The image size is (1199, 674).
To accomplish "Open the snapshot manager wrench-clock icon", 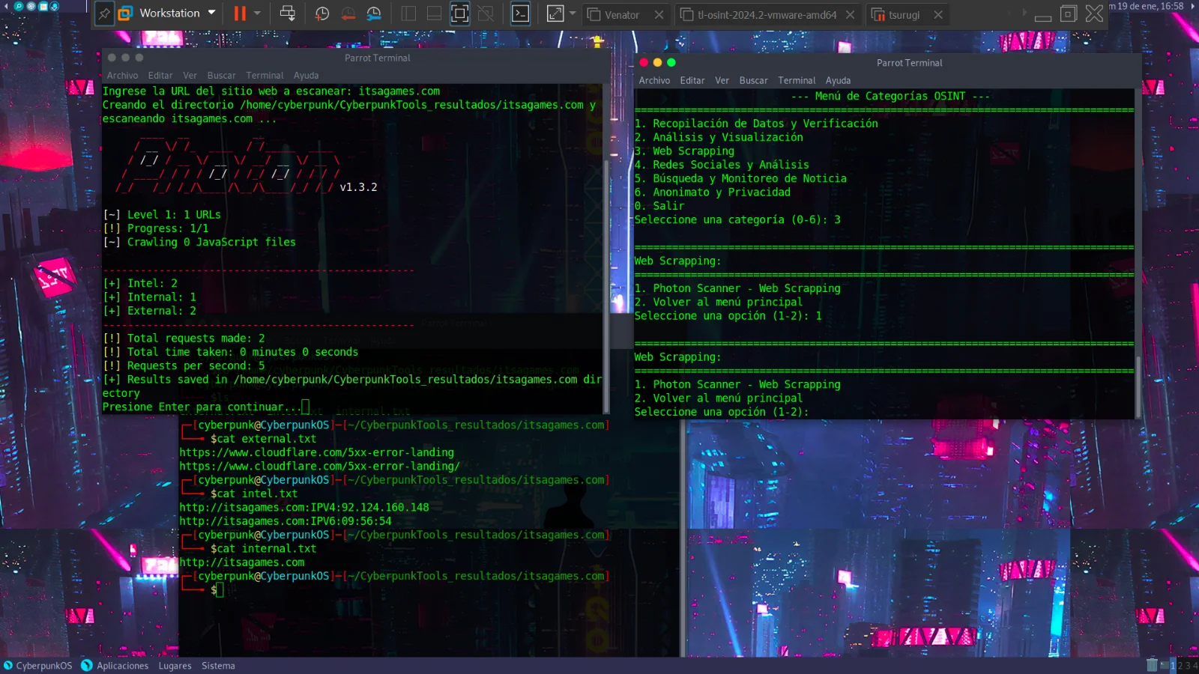I will coord(374,13).
